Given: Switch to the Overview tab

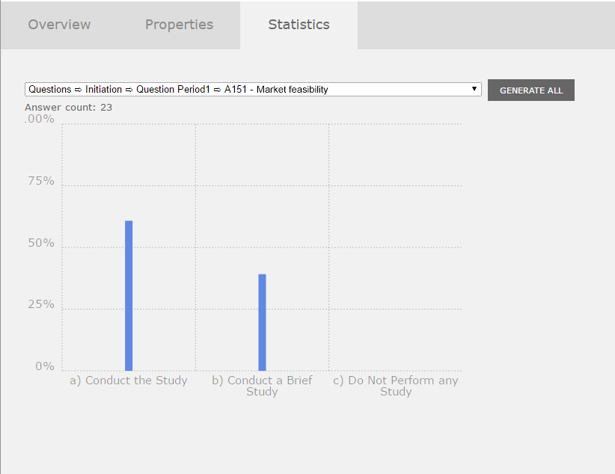Looking at the screenshot, I should pos(59,25).
